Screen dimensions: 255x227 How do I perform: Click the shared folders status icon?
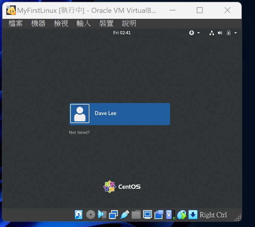(136, 214)
